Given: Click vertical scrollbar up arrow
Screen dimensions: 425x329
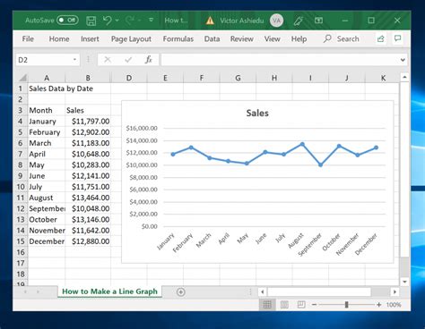Looking at the screenshot, I should 404,77.
